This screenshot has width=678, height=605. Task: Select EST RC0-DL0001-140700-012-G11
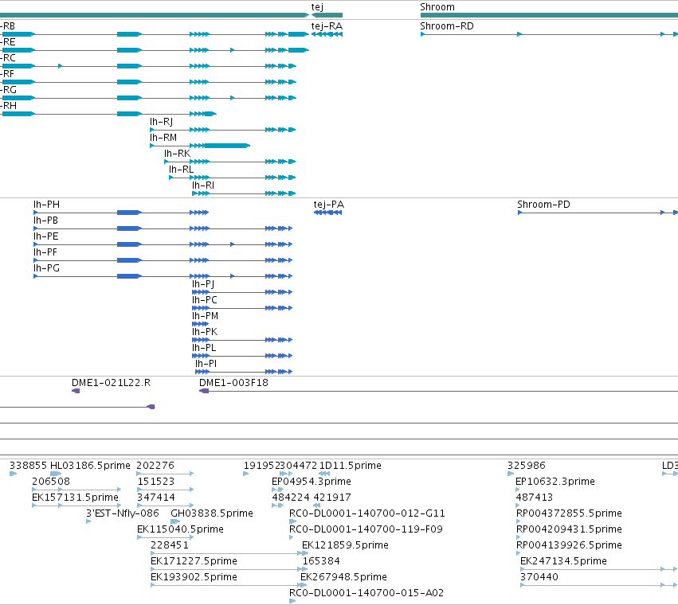pyautogui.click(x=367, y=513)
